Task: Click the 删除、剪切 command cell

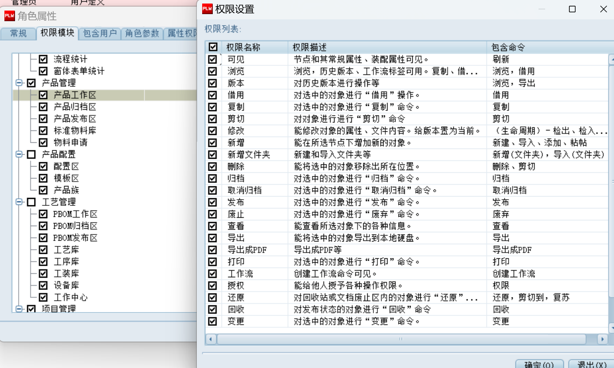Action: [x=514, y=167]
